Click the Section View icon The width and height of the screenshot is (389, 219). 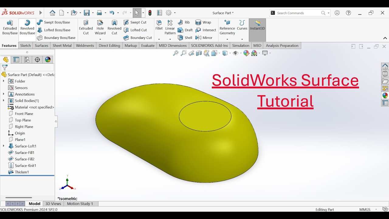click(199, 53)
